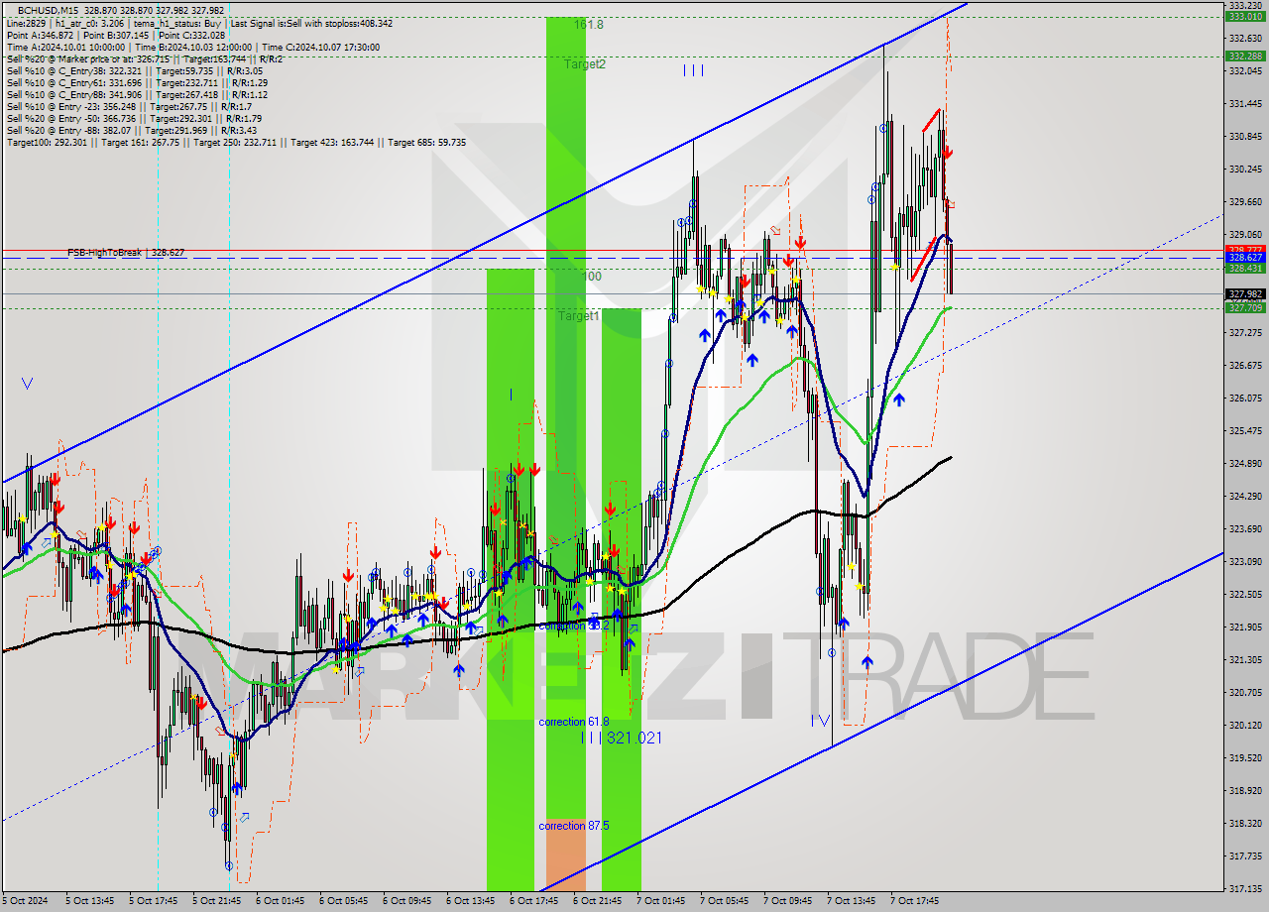The image size is (1269, 912).
Task: Select the 'Target1' label
Action: pyautogui.click(x=578, y=315)
